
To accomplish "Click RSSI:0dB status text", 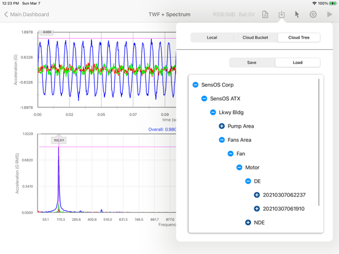I will [x=224, y=15].
